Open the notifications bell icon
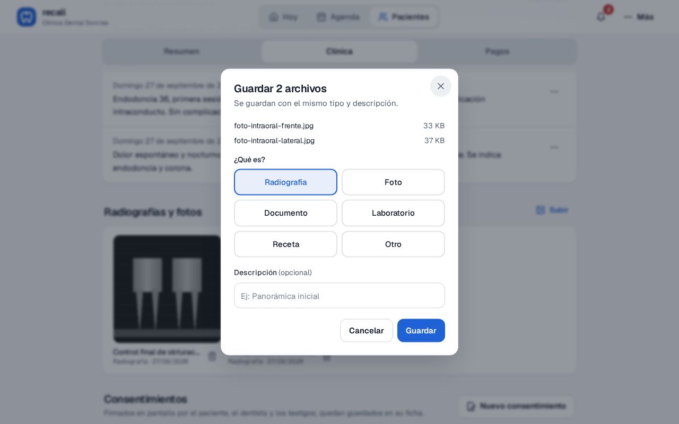The image size is (679, 424). coord(601,17)
